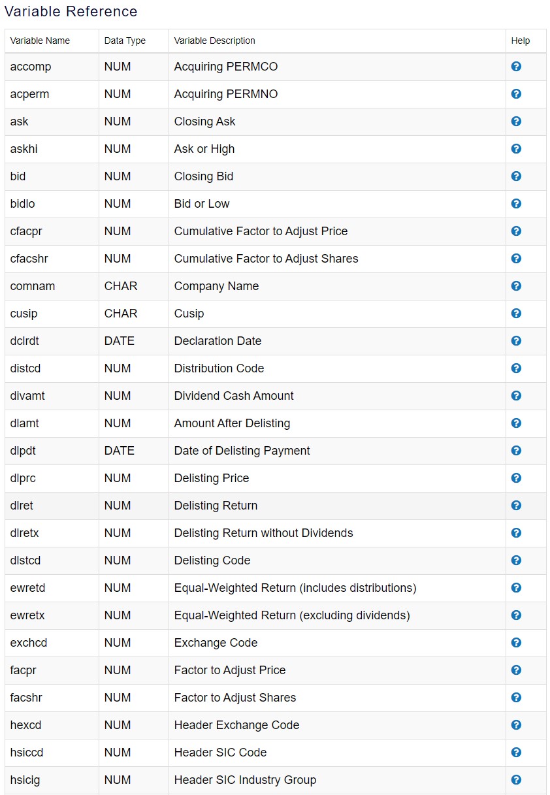Open help for Closing Ask row
Viewport: 550px width, 795px height.
[516, 122]
